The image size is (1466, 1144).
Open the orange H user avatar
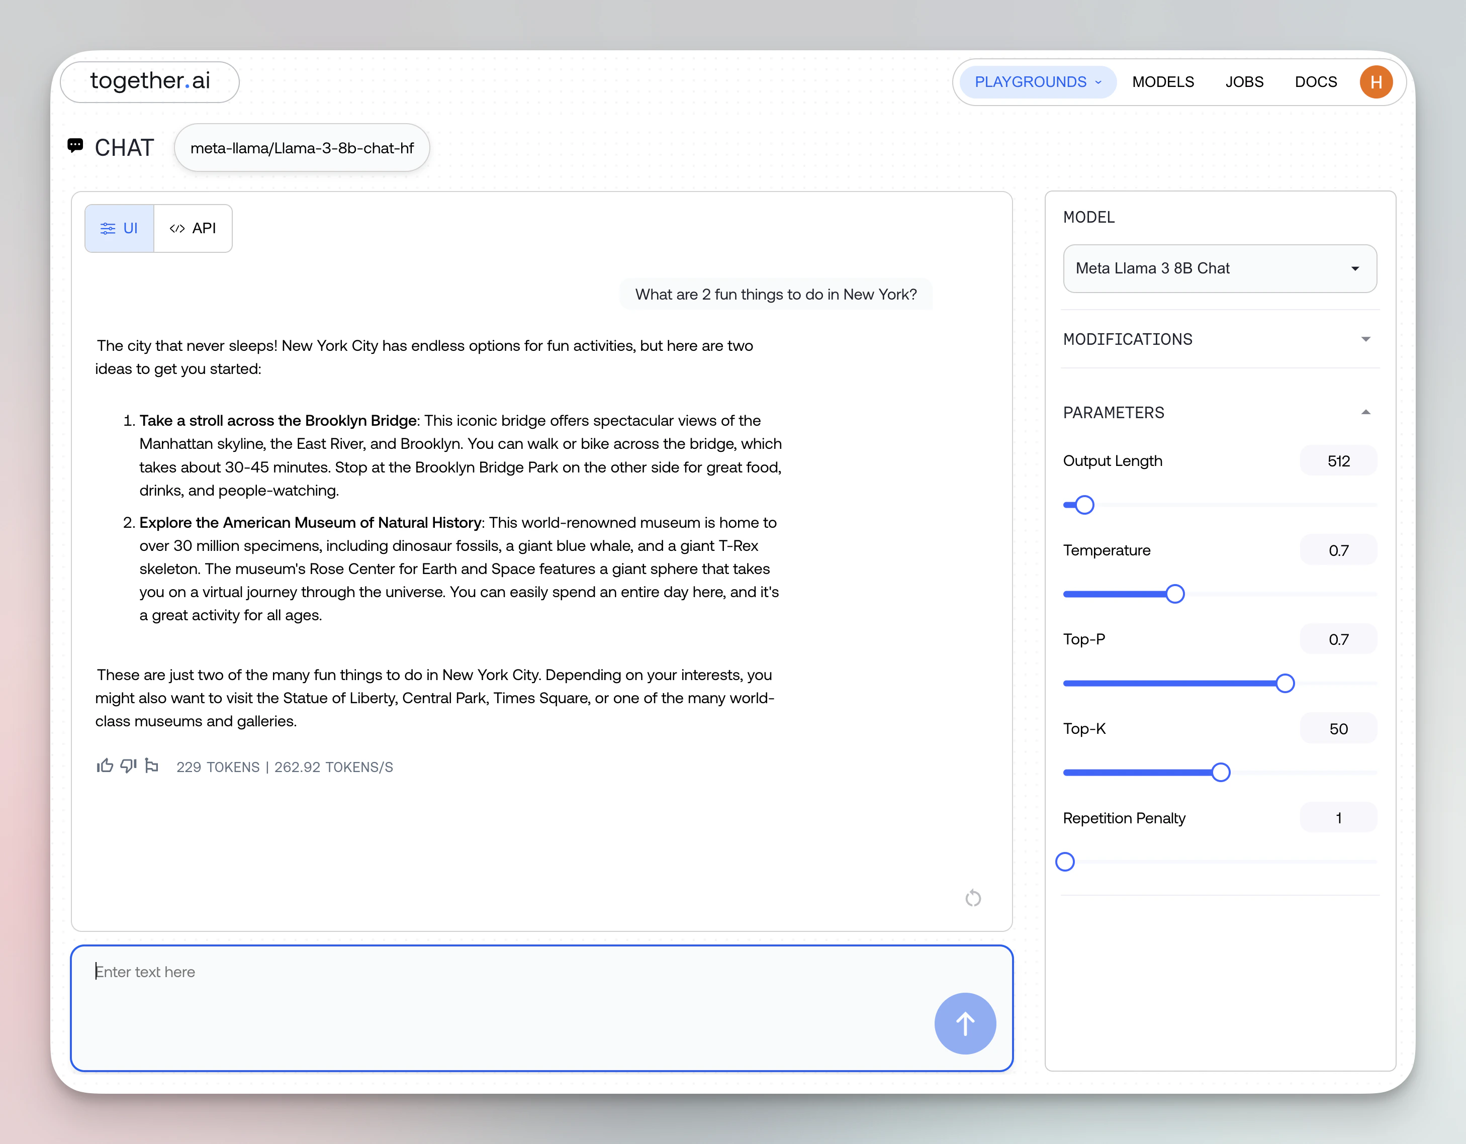(x=1376, y=82)
